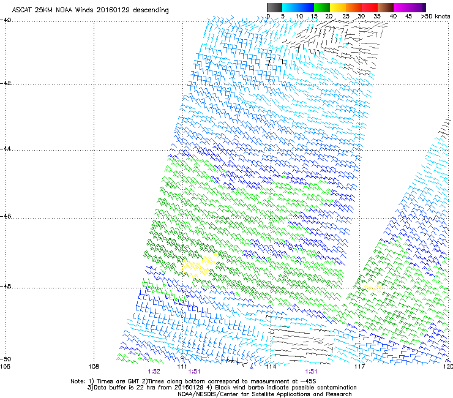The width and height of the screenshot is (453, 398).
Task: Click the '-42' latitude axis label
Action: coord(6,83)
